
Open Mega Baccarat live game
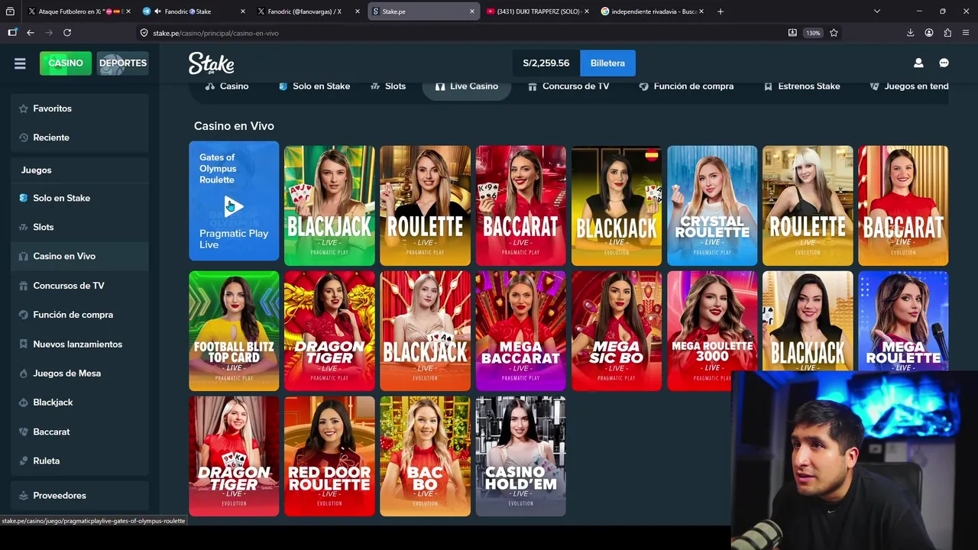pyautogui.click(x=520, y=331)
